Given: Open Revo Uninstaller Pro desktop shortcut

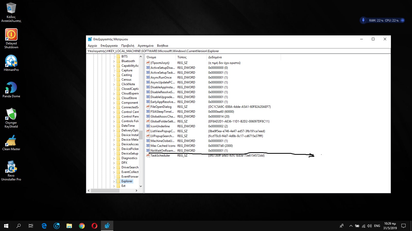Looking at the screenshot, I should (x=11, y=171).
